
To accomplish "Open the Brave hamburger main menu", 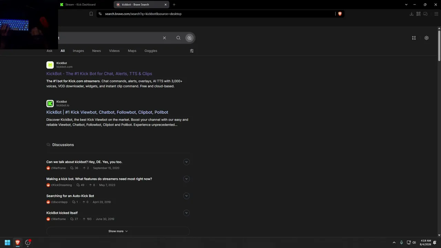I will [437, 14].
